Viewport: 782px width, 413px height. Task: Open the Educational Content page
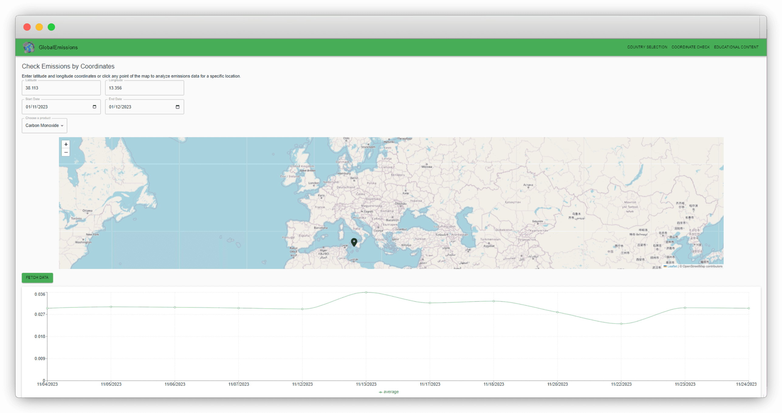coord(736,47)
